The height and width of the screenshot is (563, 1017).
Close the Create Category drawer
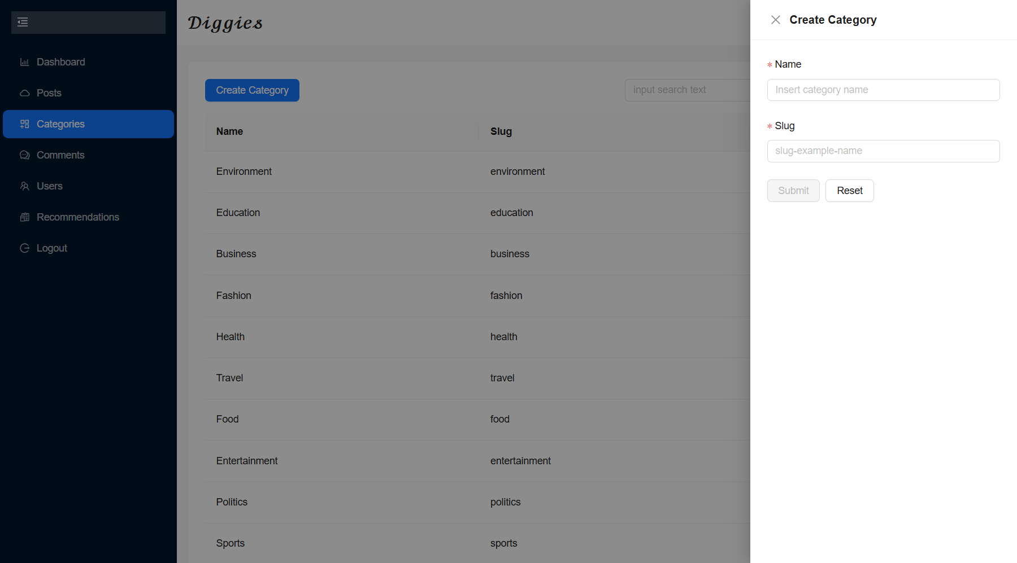click(x=775, y=20)
